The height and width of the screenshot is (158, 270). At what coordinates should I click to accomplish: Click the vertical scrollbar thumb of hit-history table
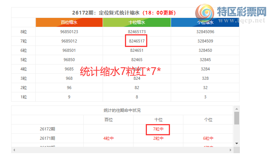click(x=237, y=118)
